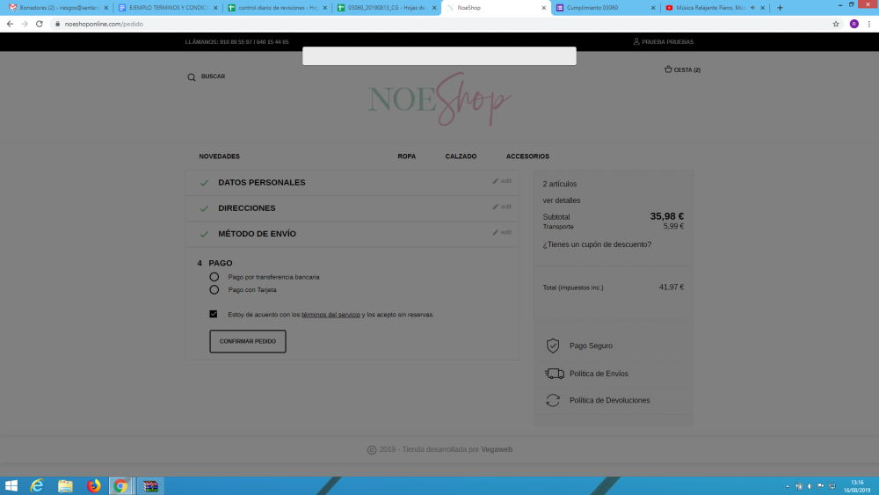Open the Novedades menu

pos(219,157)
